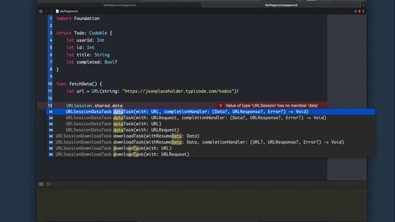Click line number 3 in gutter

51,33
